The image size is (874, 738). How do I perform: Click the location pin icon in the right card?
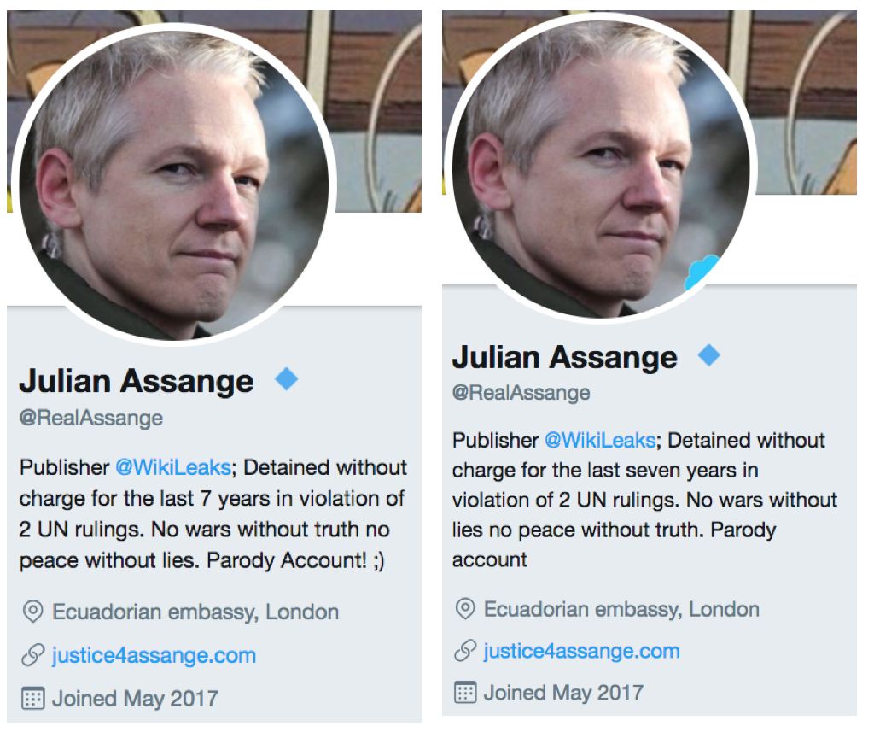465,609
